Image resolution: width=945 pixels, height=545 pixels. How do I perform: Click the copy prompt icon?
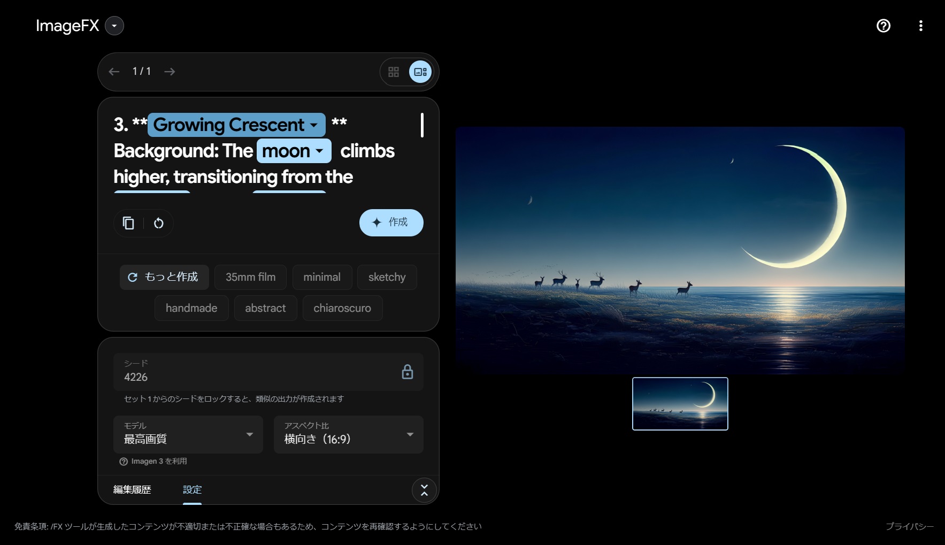128,223
